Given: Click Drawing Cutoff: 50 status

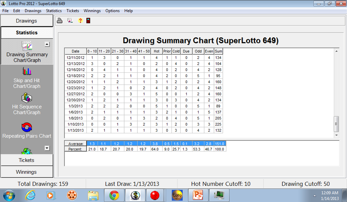Looking at the screenshot, I should (305, 184).
